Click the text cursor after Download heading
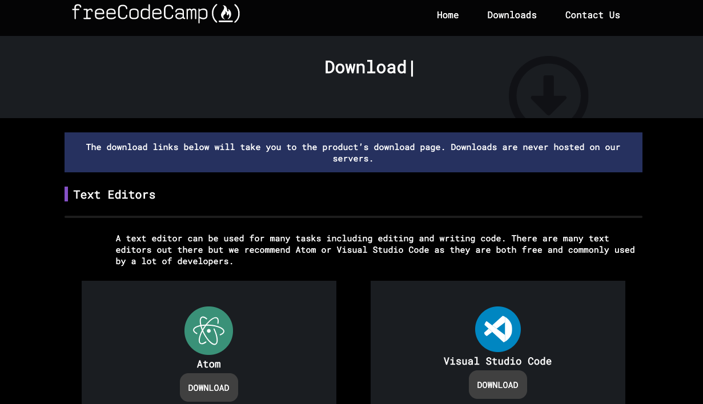Viewport: 703px width, 404px height. (x=412, y=68)
